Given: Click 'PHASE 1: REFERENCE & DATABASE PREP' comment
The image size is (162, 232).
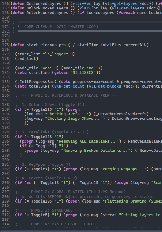Looking at the screenshot, I should click(x=70, y=95).
